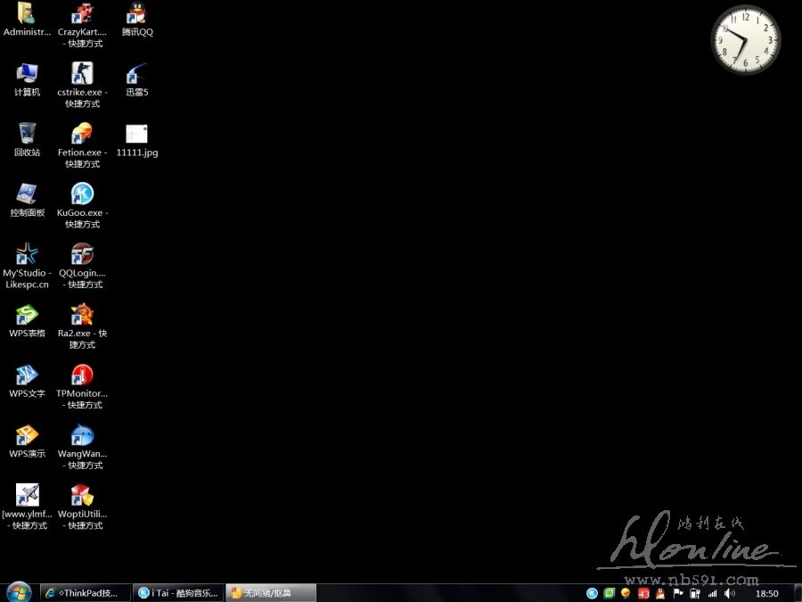This screenshot has width=802, height=602.
Task: Select the 11111.jpg image file
Action: point(136,135)
